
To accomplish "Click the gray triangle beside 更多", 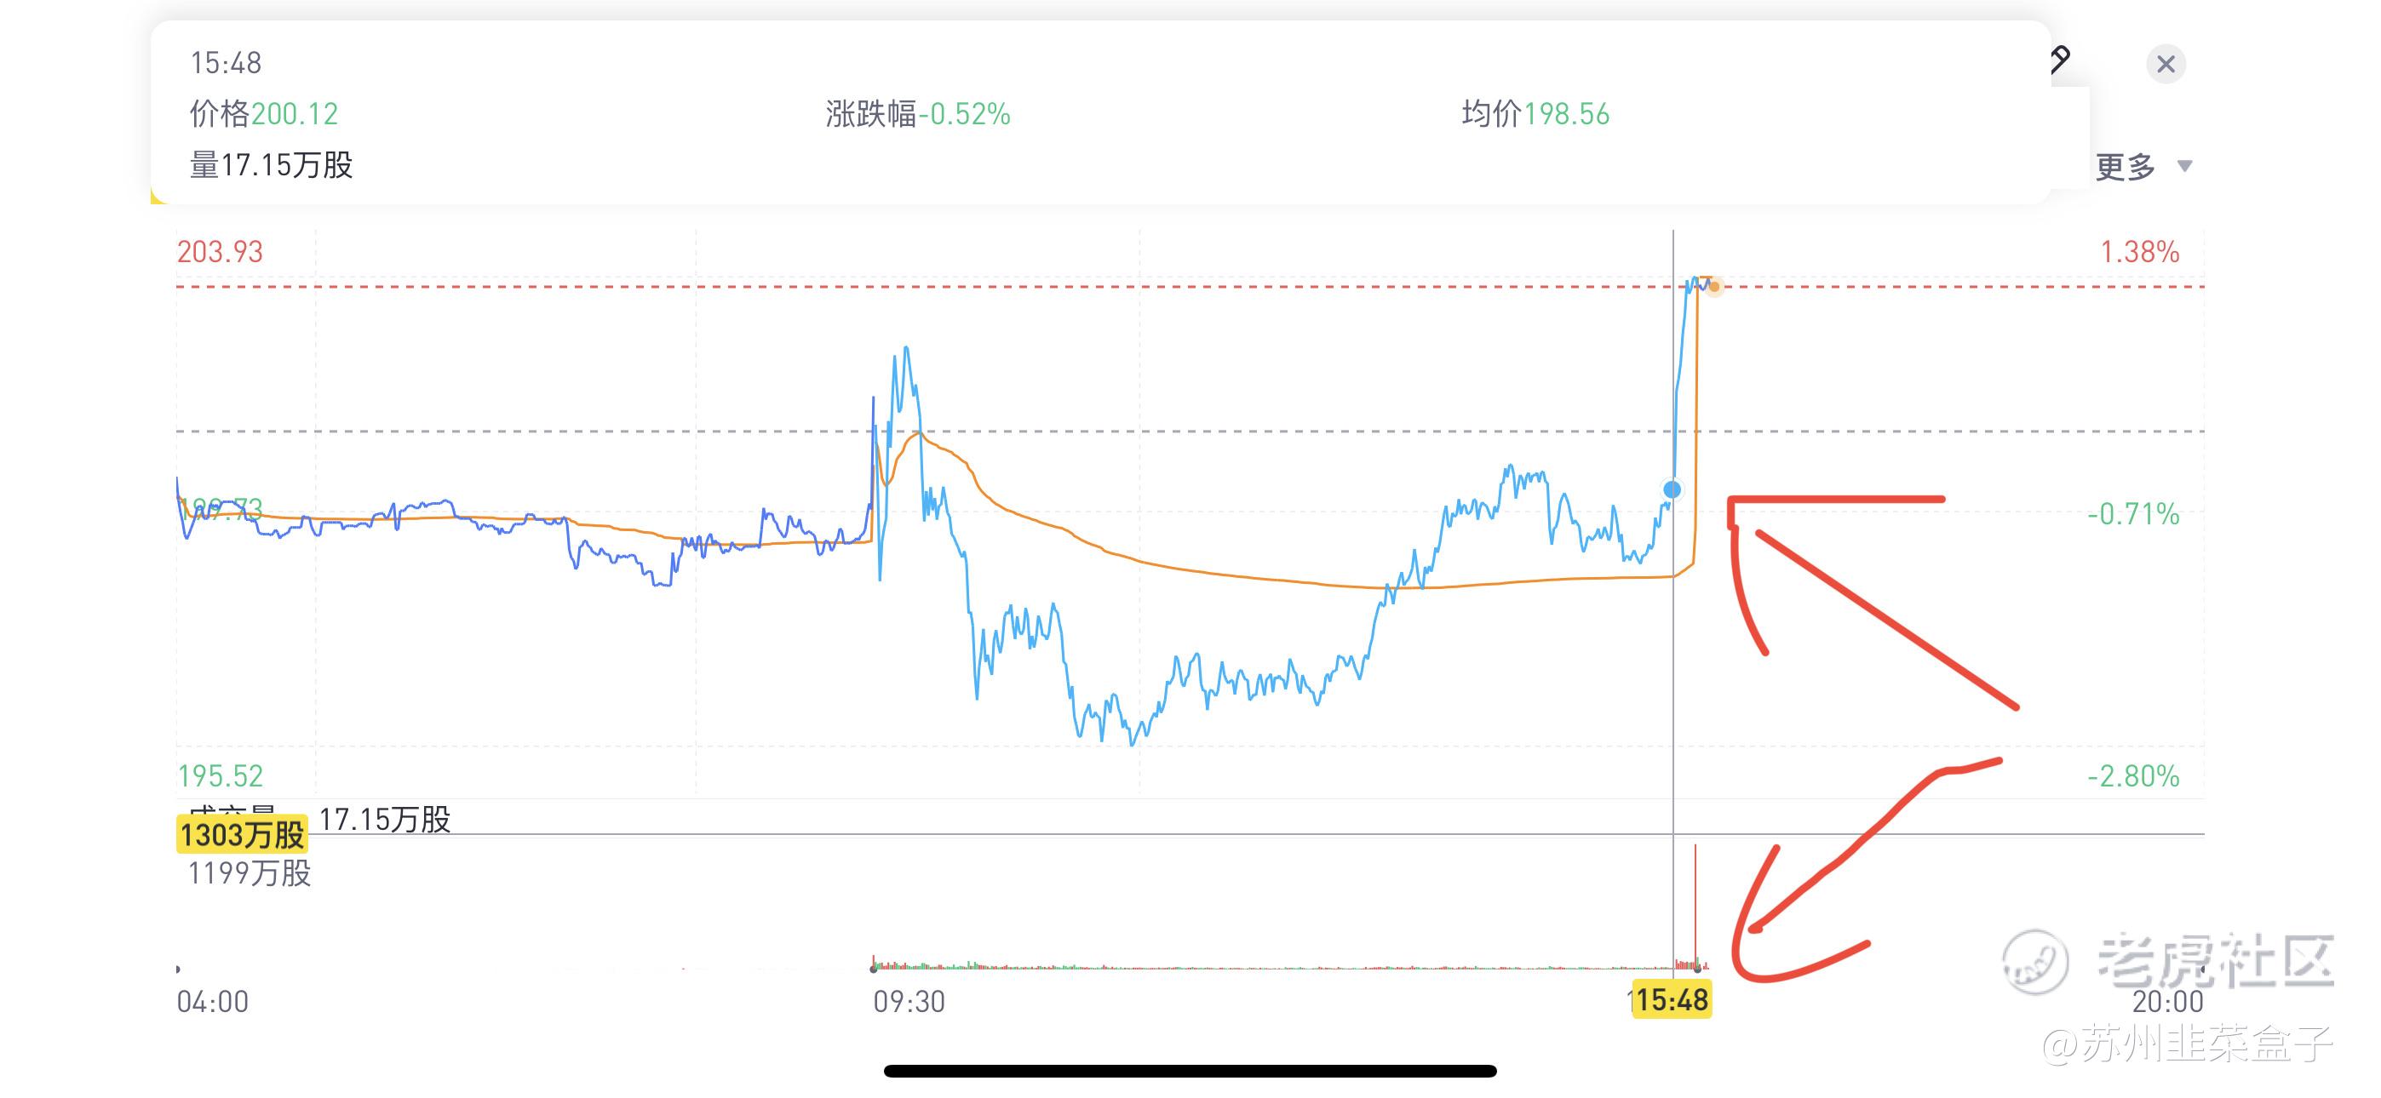I will (2185, 166).
